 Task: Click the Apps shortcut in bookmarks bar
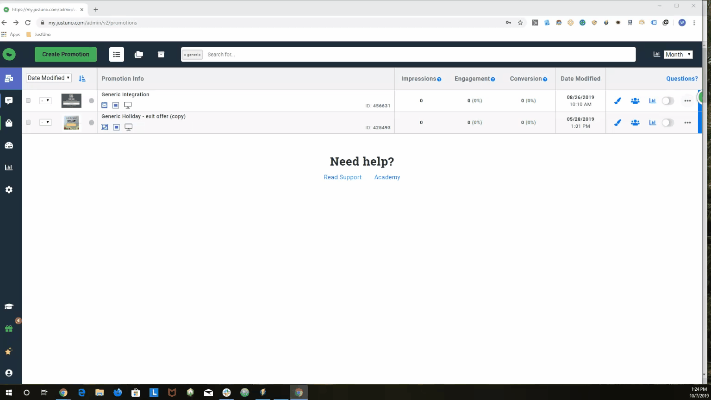click(x=11, y=34)
